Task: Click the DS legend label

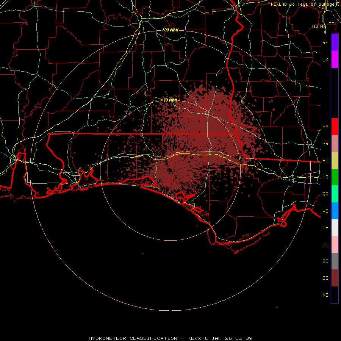Action: (x=325, y=228)
